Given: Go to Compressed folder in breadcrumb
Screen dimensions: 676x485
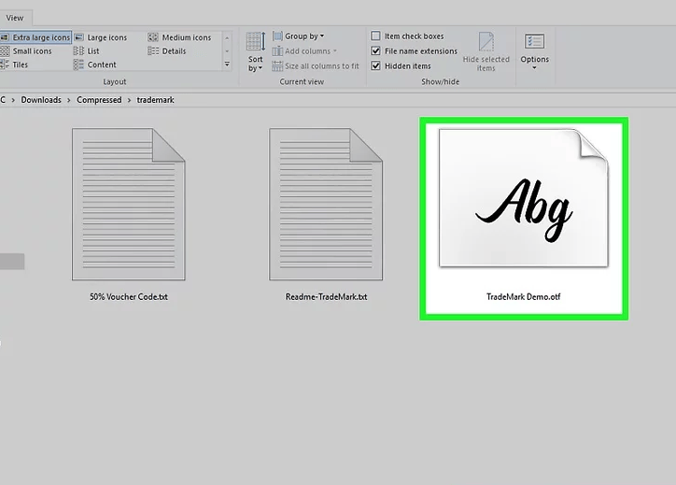Looking at the screenshot, I should (x=99, y=100).
